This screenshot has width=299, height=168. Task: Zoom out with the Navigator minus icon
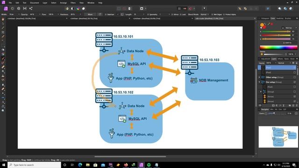(x=266, y=113)
